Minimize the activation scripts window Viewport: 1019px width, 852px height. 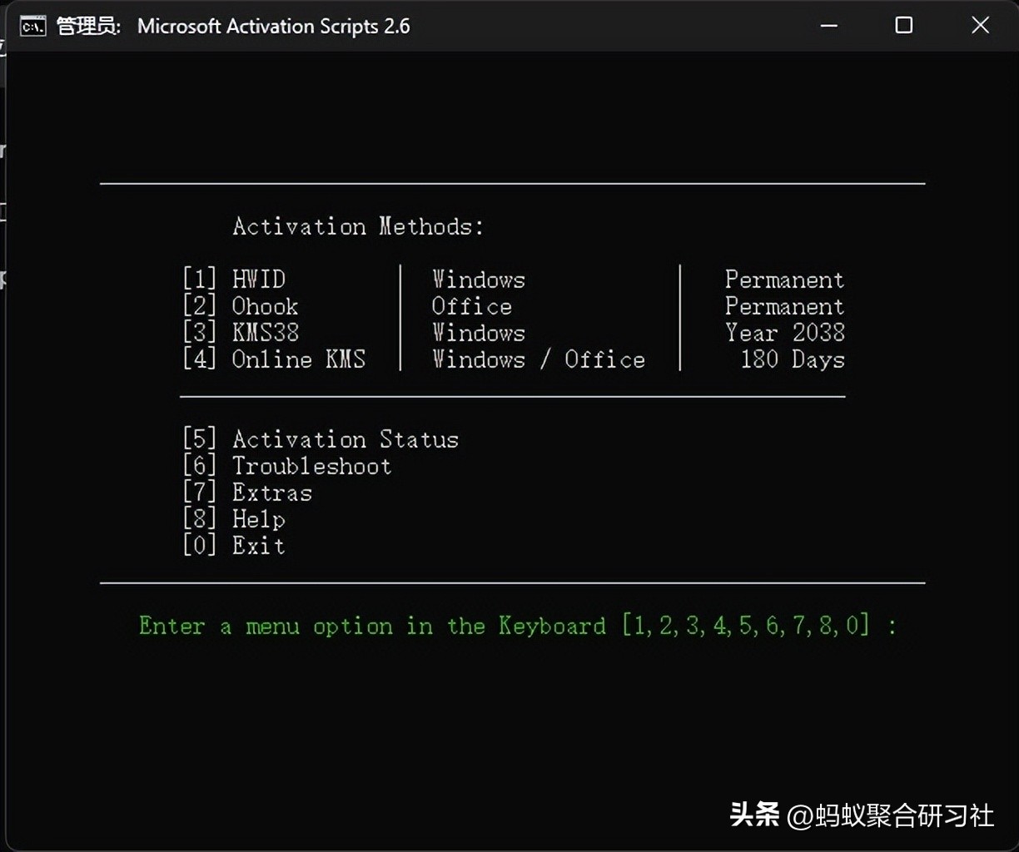pos(829,26)
